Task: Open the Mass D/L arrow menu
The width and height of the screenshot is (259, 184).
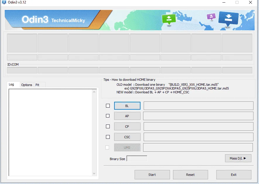Action: tap(238, 158)
